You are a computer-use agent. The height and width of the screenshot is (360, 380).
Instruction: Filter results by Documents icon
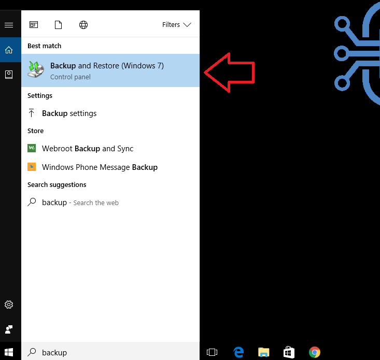click(58, 25)
